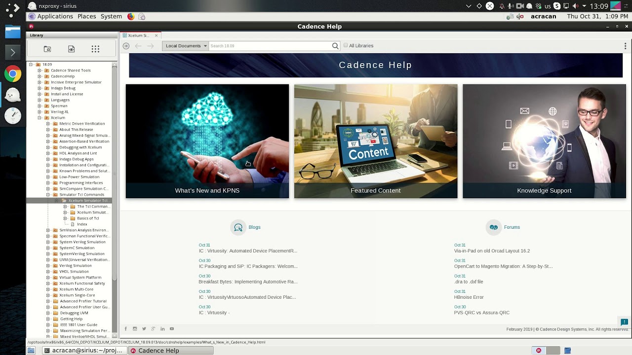Screen dimensions: 632x355
Task: Go forward with the right arrow button
Action: click(x=151, y=46)
